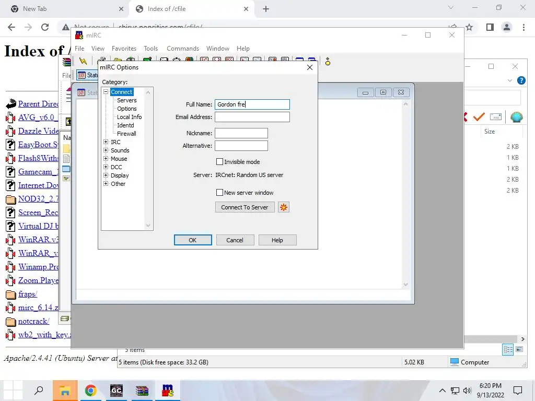Show hidden tray icons chevron
The height and width of the screenshot is (401, 535).
[442, 391]
